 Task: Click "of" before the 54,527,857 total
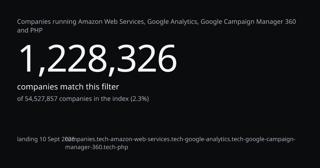(20, 99)
